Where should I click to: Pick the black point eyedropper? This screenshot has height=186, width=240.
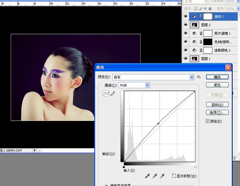(x=147, y=176)
